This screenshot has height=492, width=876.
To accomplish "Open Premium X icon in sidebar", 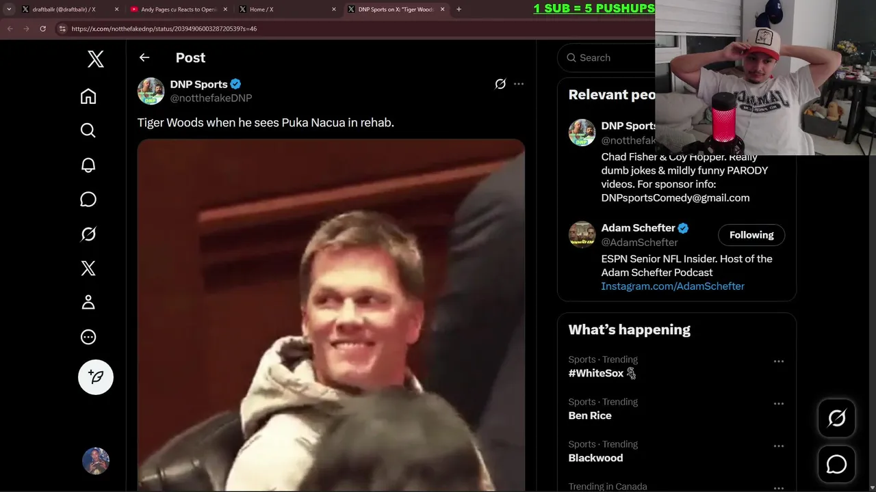I will [x=88, y=268].
